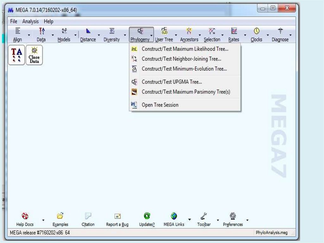Expand the MEGA Links dropdown arrow
The width and height of the screenshot is (324, 243).
(x=190, y=220)
